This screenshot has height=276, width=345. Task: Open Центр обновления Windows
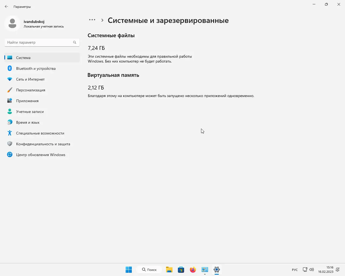[41, 155]
